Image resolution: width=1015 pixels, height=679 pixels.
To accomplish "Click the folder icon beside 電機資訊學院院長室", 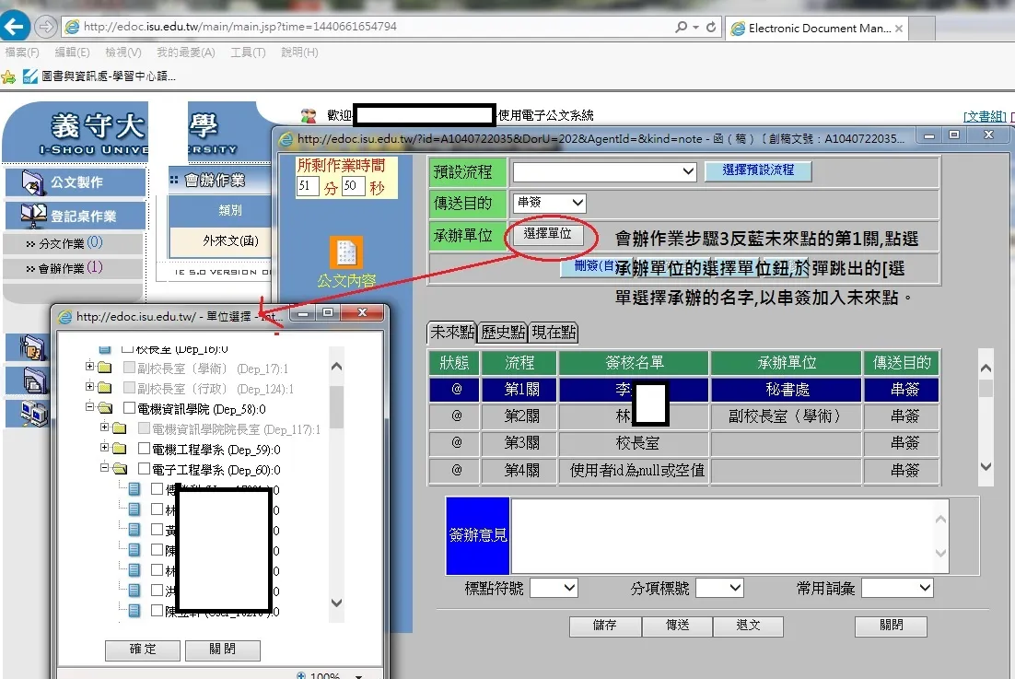I will (119, 428).
